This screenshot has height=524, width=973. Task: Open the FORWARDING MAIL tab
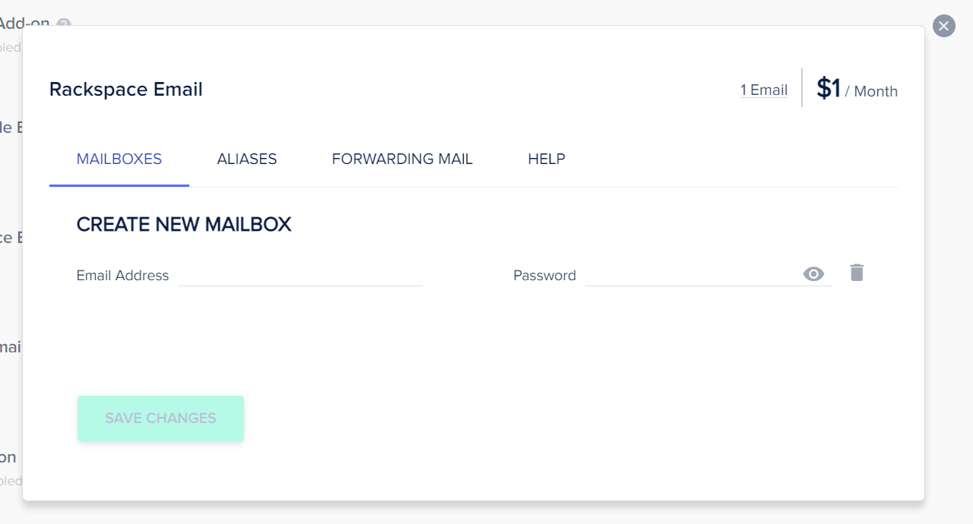pos(402,159)
